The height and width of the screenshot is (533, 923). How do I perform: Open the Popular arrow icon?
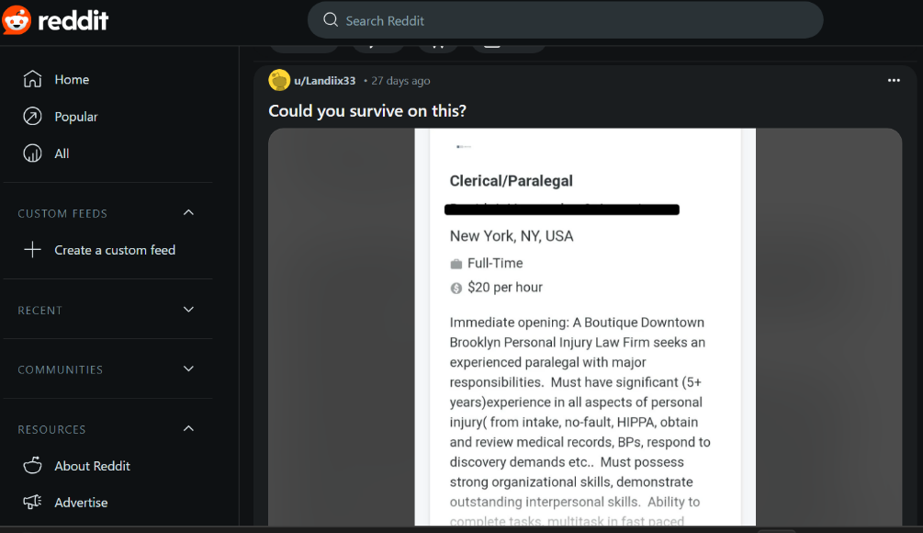point(32,117)
